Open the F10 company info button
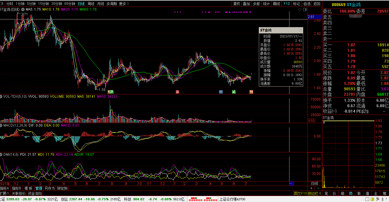The width and height of the screenshot is (389, 202). [287, 4]
